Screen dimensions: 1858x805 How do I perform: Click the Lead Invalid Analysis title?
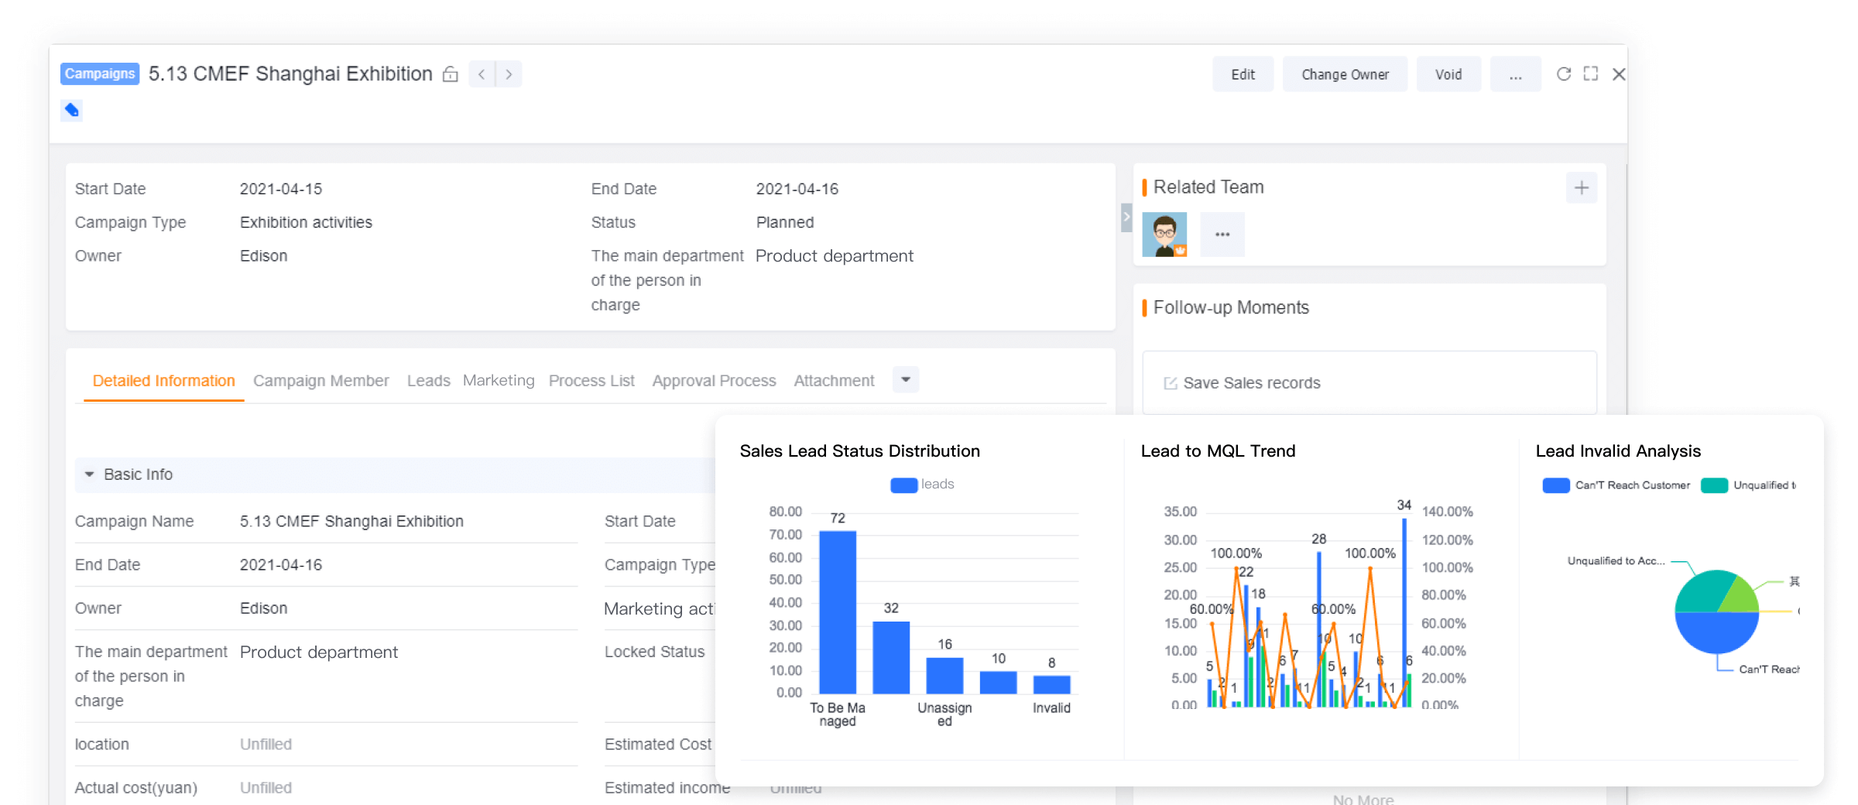click(1618, 451)
